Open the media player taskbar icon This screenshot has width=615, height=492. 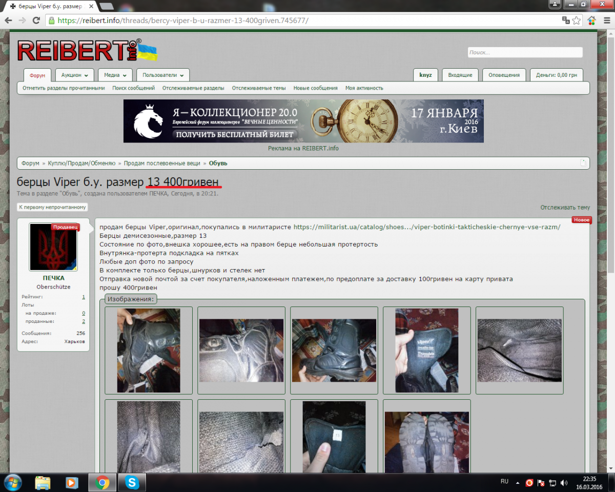tap(72, 482)
